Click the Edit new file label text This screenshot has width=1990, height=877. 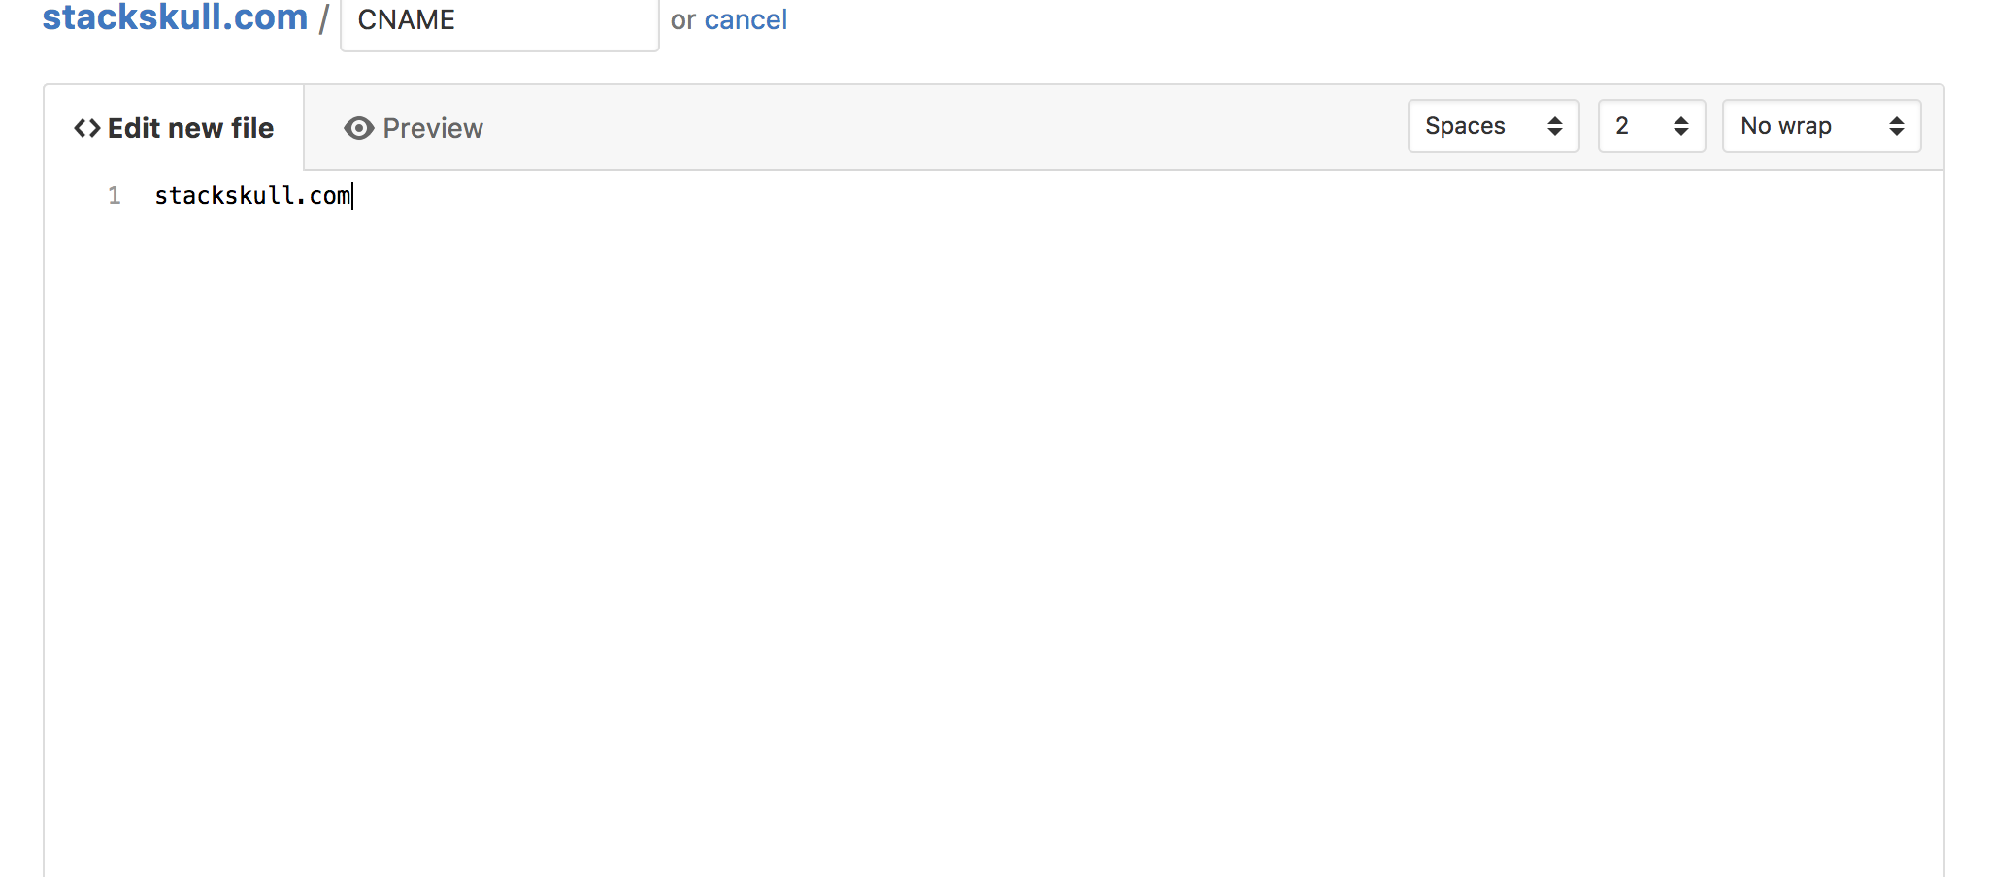pos(190,128)
